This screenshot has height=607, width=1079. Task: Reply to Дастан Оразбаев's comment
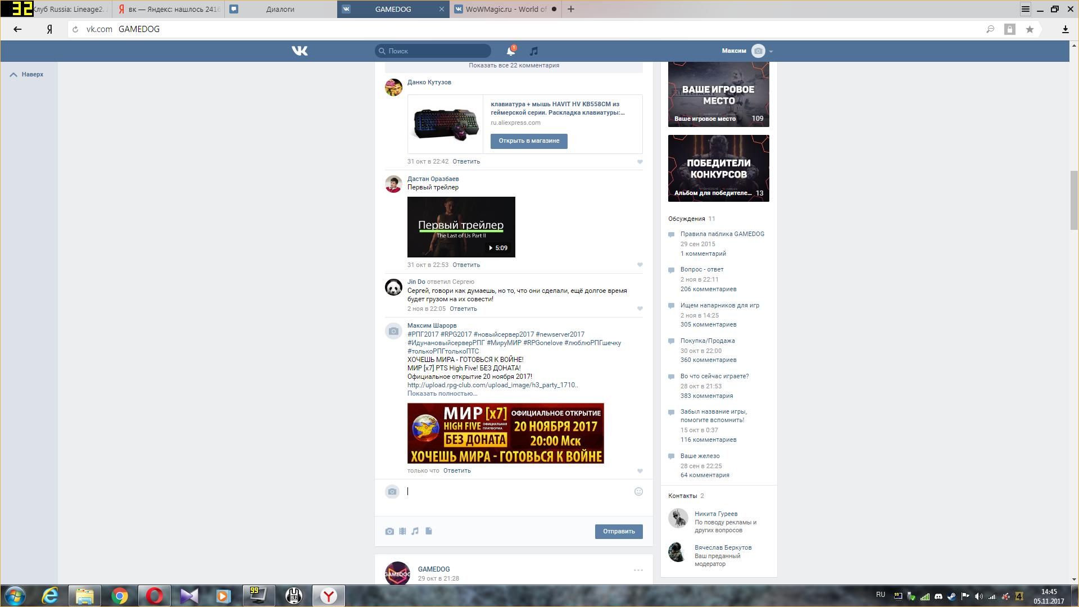[466, 265]
